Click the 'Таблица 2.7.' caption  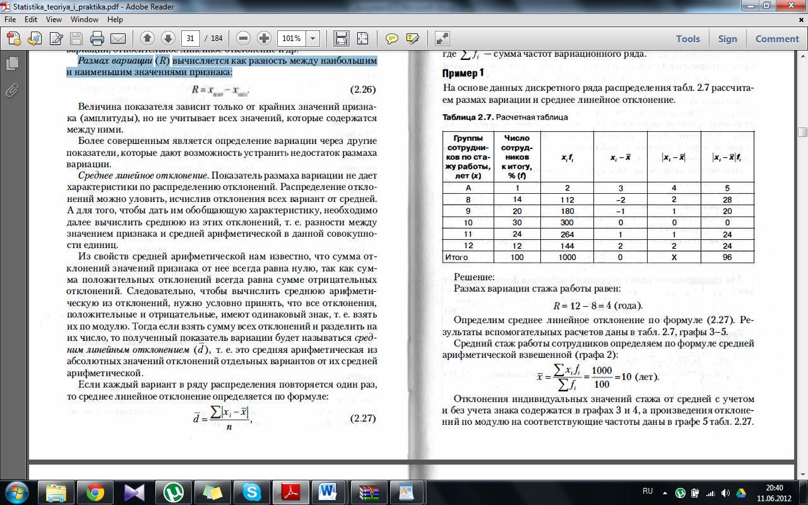coord(468,117)
